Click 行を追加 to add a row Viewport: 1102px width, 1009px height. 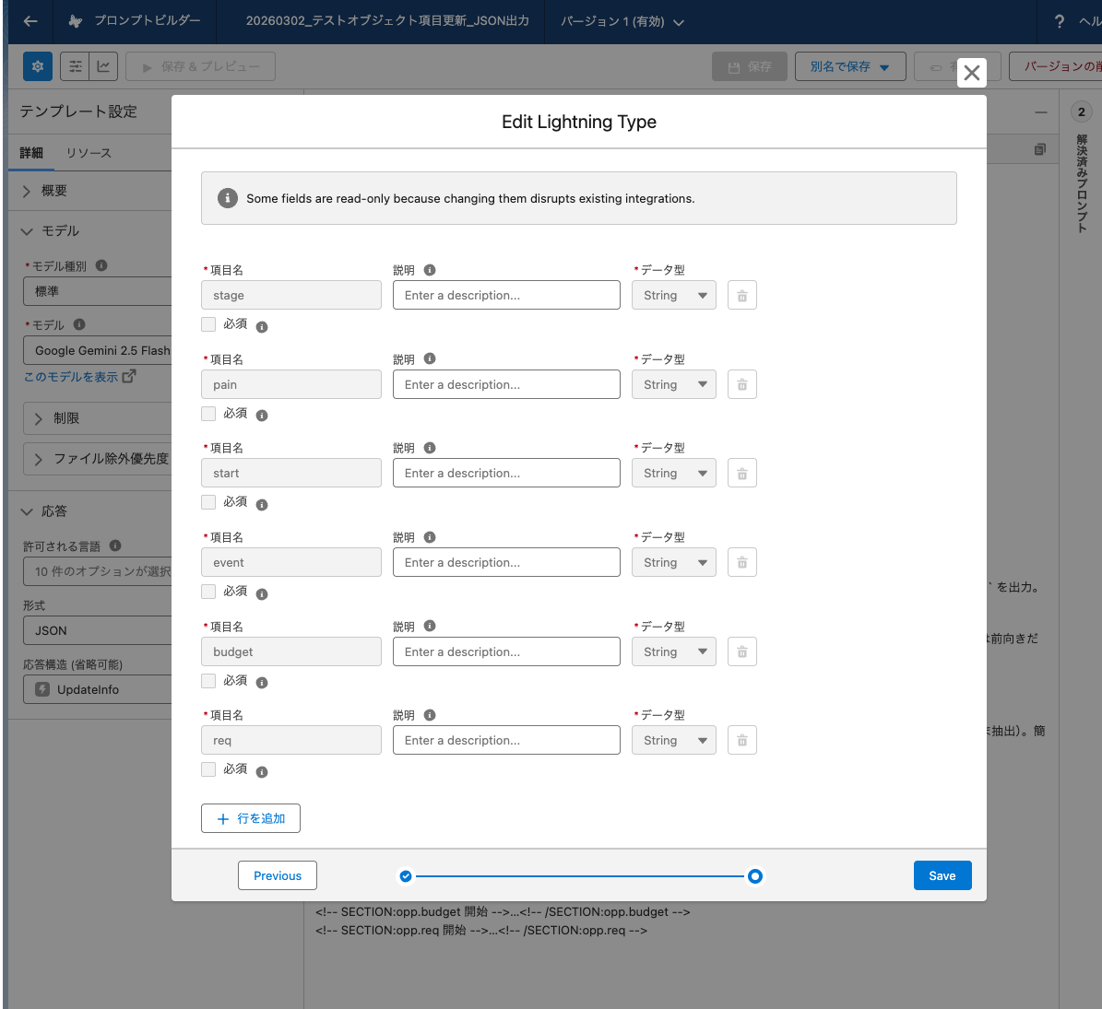pyautogui.click(x=251, y=818)
